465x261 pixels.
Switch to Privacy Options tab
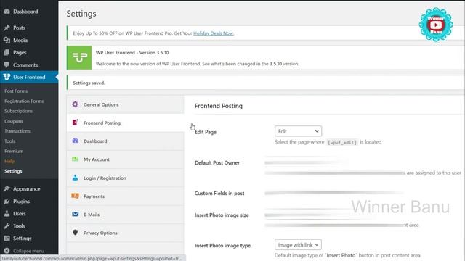(125, 233)
